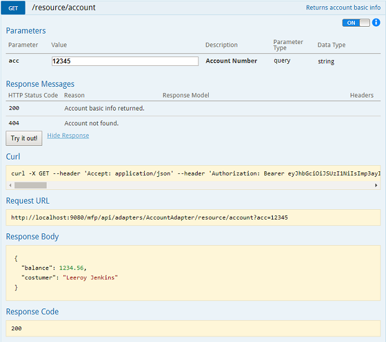Click the 'Value' column header
This screenshot has width=386, height=342.
[x=59, y=45]
